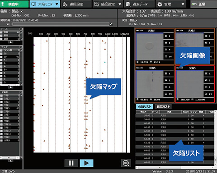Screen dimensions: 217x173
Task: Click the 正常 status button
Action: (203, 4)
